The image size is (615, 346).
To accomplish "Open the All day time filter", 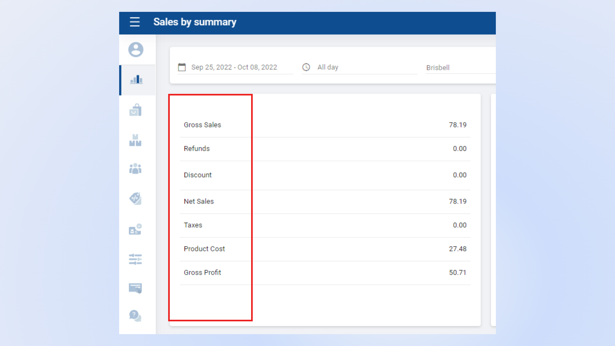I will tap(328, 67).
